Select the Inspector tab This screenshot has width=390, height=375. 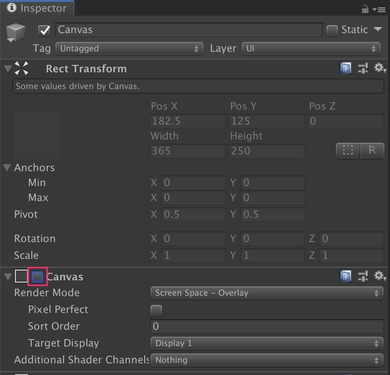(36, 8)
